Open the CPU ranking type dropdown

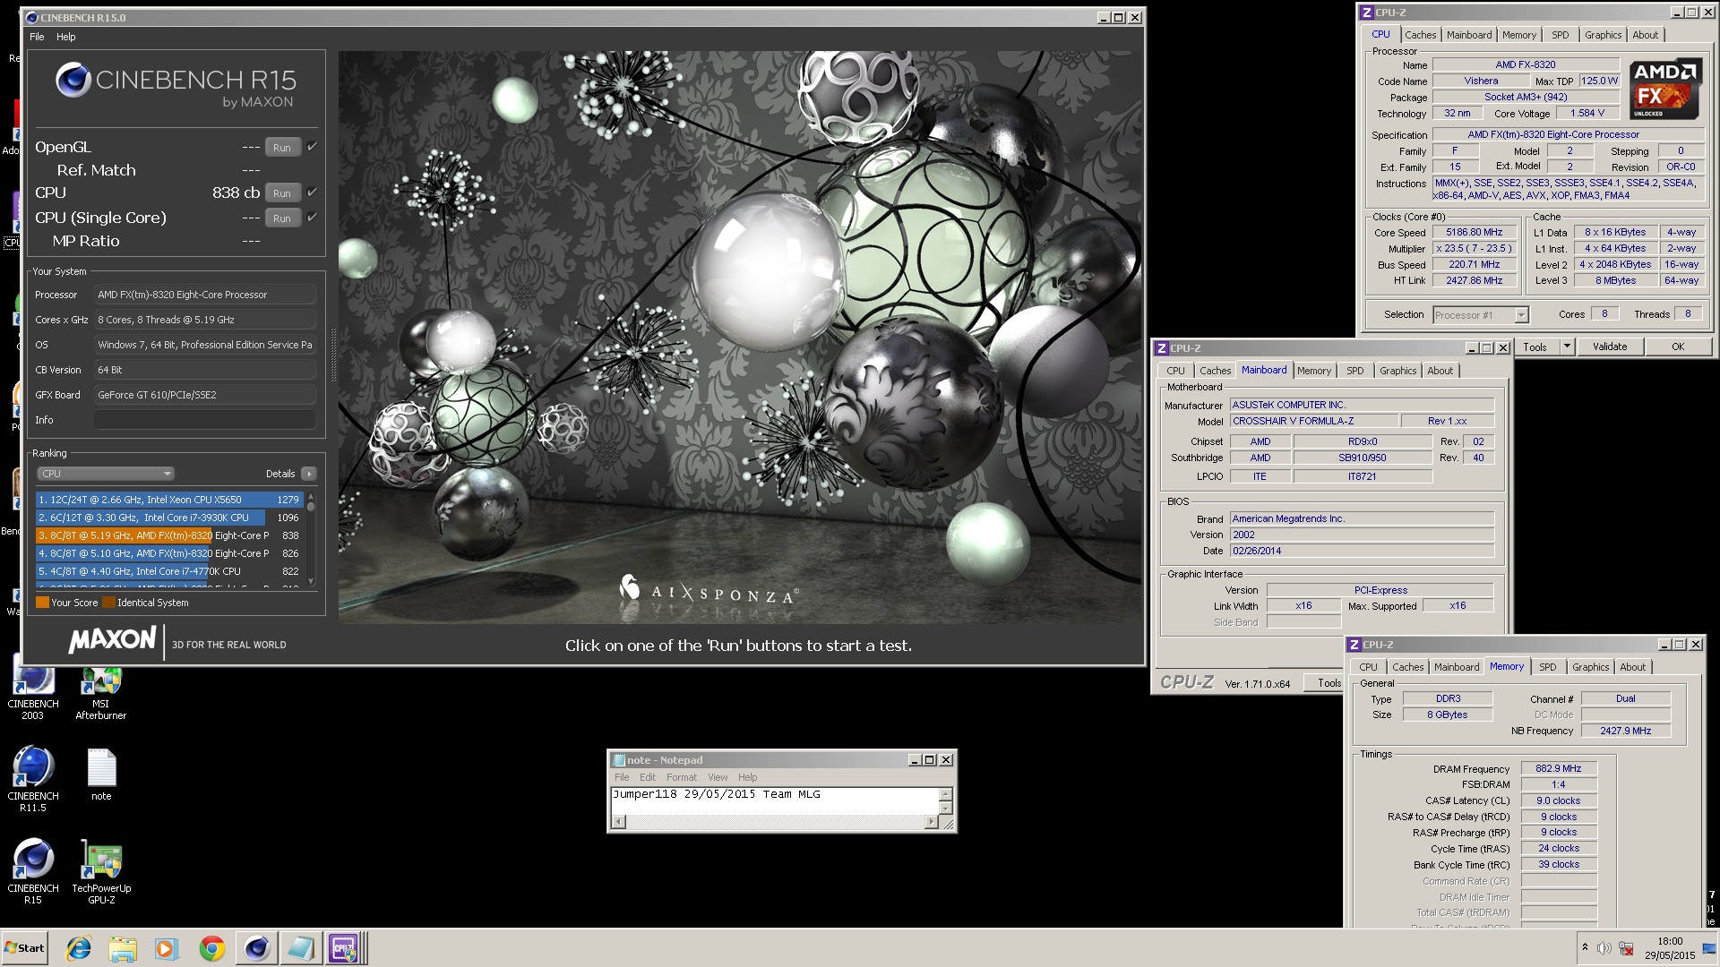click(106, 474)
